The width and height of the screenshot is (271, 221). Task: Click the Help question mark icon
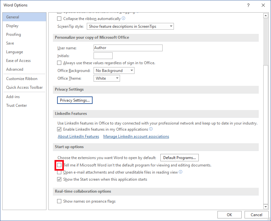(248, 5)
